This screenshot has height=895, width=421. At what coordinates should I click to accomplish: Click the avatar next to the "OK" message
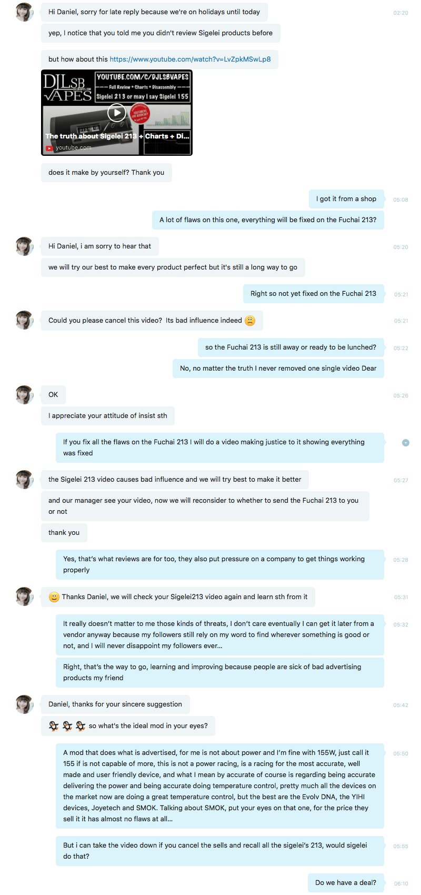[x=24, y=395]
